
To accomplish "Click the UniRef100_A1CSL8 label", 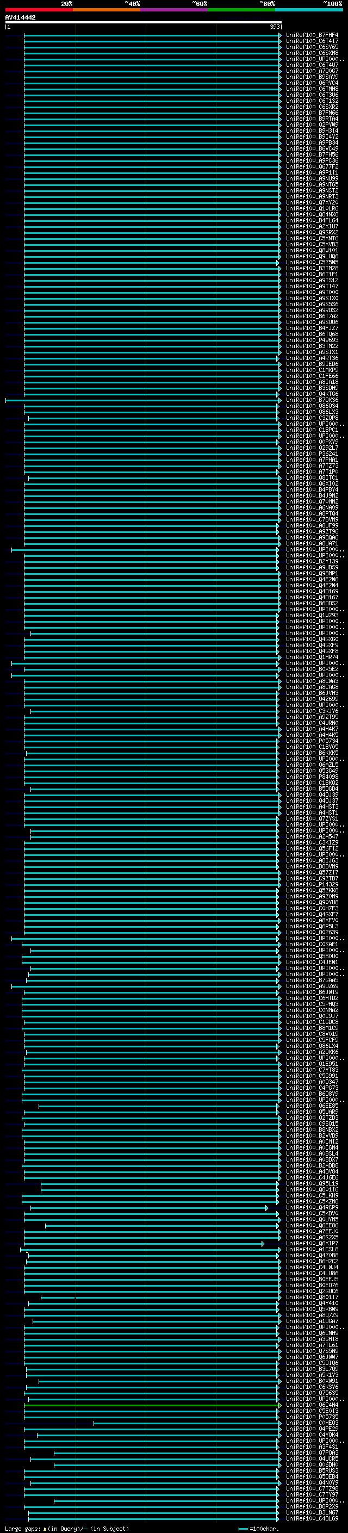I will tap(312, 1249).
